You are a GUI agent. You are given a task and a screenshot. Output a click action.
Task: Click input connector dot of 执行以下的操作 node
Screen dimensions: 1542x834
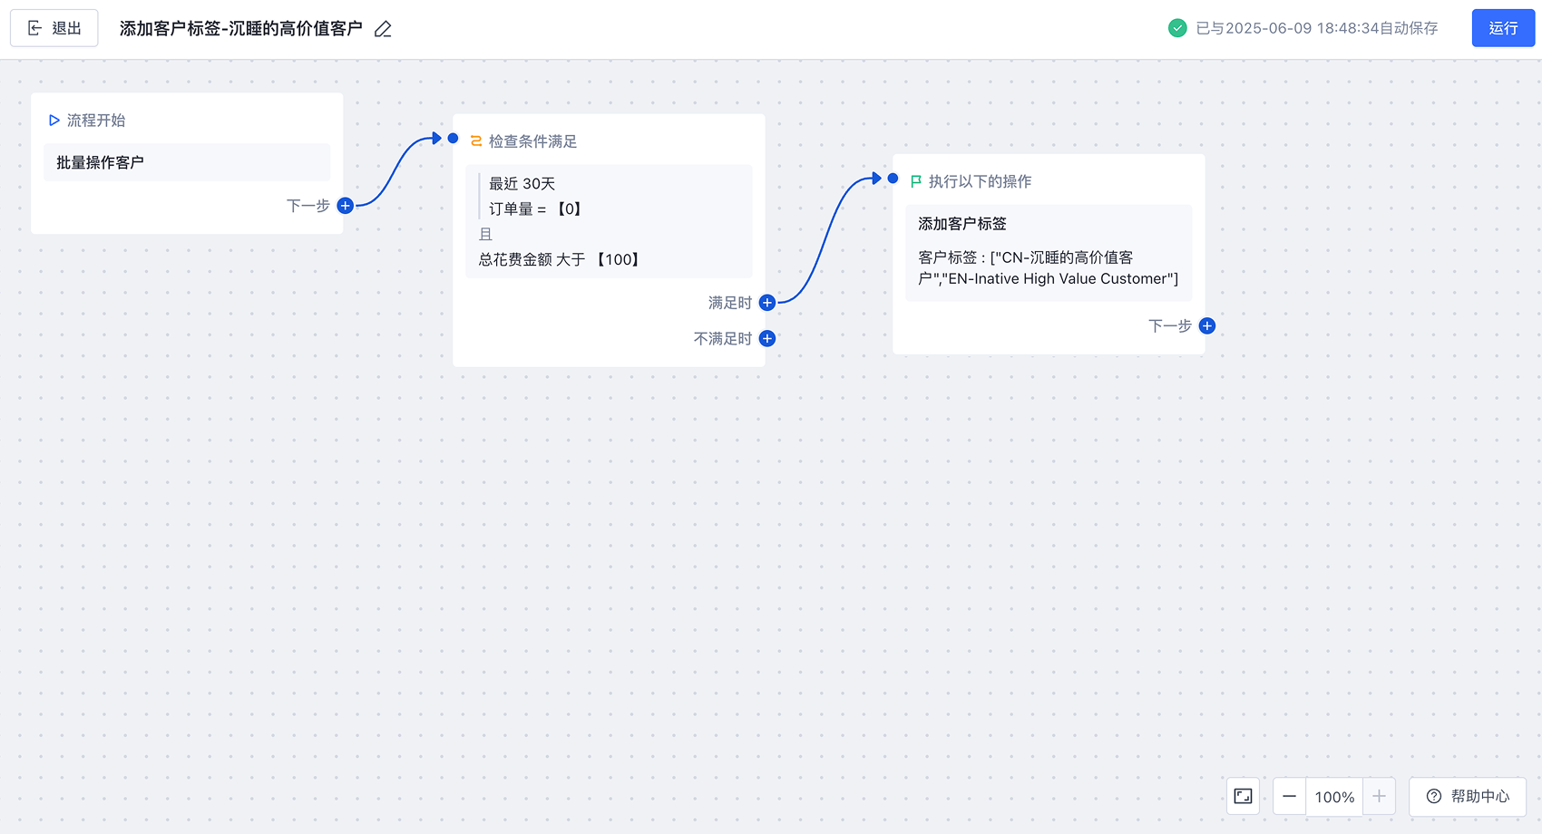(893, 179)
